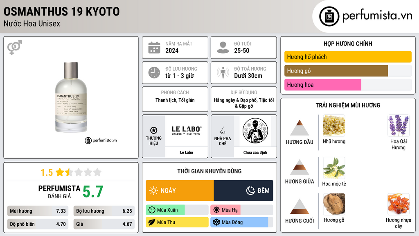Click the moon icon in the Đêm bar

pyautogui.click(x=250, y=191)
